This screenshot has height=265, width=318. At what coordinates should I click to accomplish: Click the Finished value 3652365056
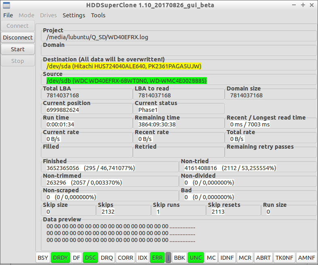[91, 168]
